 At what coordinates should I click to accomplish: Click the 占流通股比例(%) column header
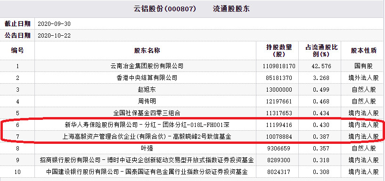pyautogui.click(x=321, y=50)
